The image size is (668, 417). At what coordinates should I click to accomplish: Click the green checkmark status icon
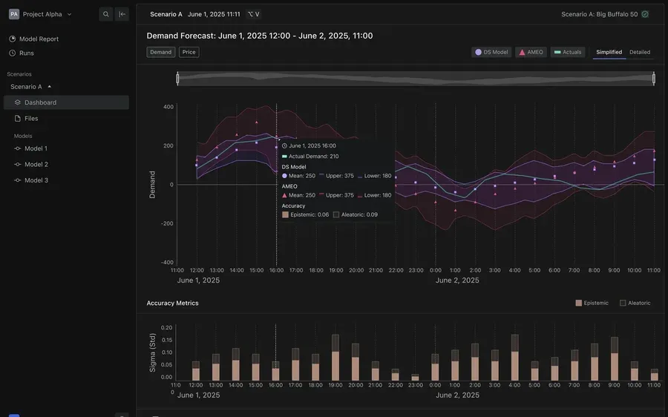tap(645, 14)
